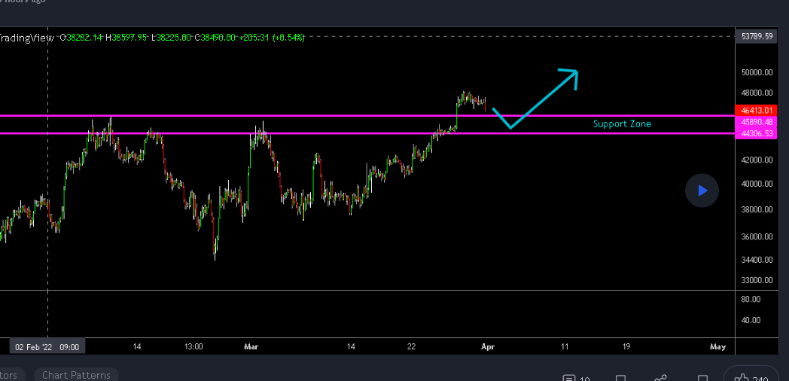The width and height of the screenshot is (789, 381).
Task: Click the +205.31 (+0.54%) change value
Action: click(272, 37)
